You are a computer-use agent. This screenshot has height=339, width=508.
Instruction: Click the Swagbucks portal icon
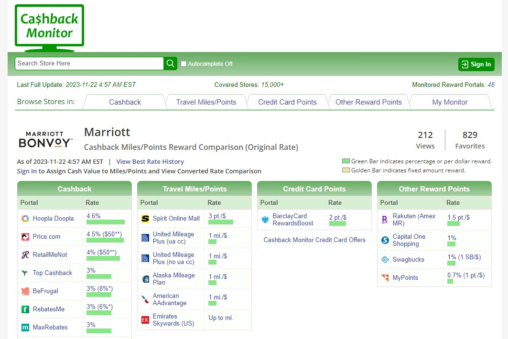pyautogui.click(x=385, y=260)
